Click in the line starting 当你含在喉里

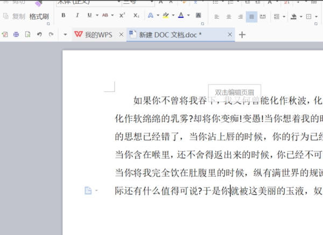pos(219,155)
